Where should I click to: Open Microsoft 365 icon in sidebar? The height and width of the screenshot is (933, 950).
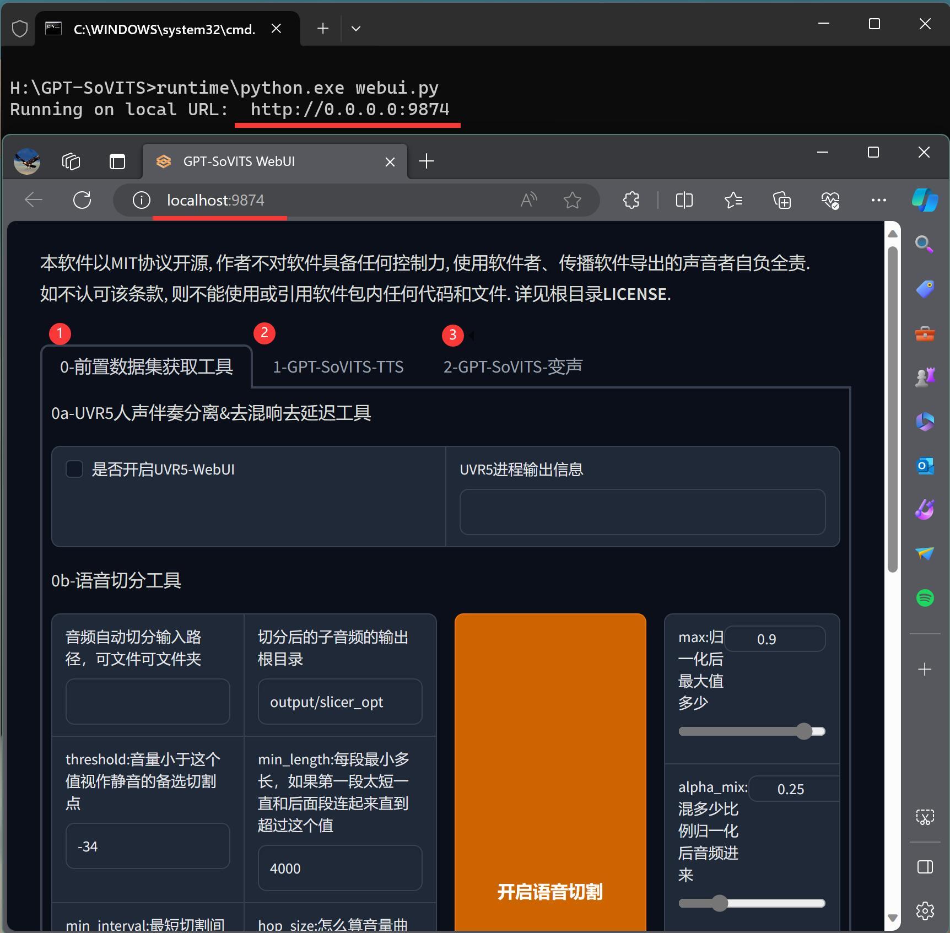(925, 422)
